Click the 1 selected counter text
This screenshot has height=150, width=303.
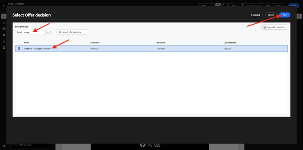coord(255,15)
